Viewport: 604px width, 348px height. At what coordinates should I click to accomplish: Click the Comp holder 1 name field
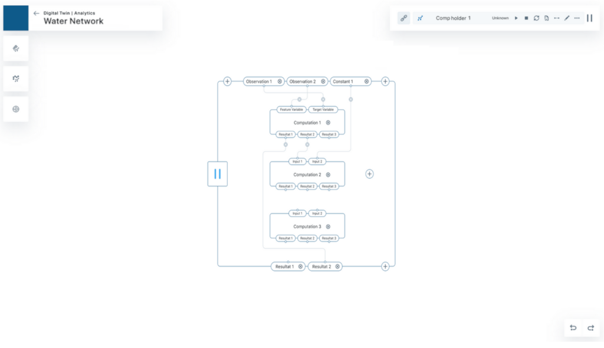click(x=453, y=18)
